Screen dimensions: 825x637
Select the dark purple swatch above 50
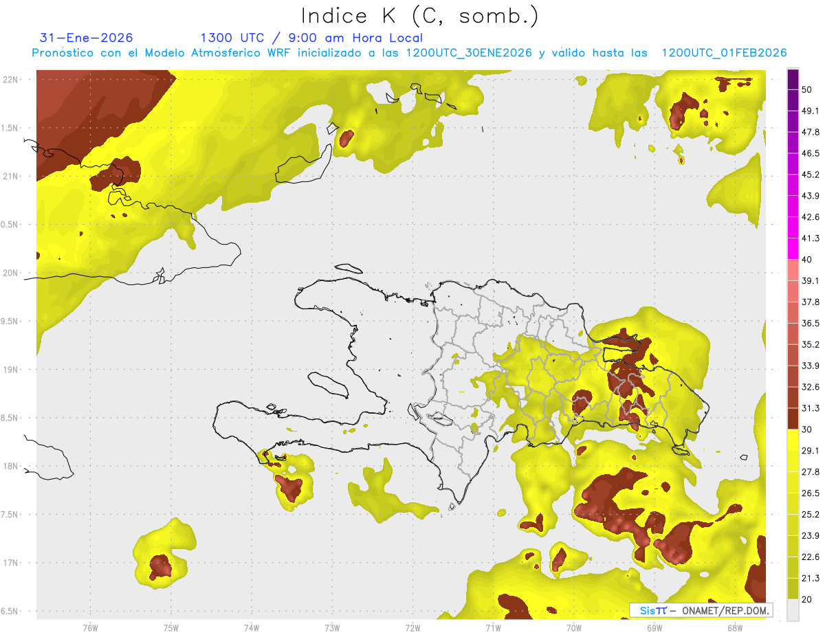coord(793,79)
